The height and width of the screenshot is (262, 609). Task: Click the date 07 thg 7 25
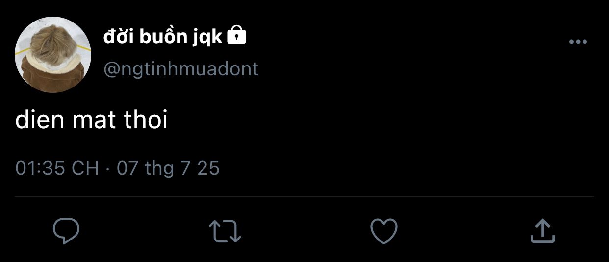[x=168, y=168]
